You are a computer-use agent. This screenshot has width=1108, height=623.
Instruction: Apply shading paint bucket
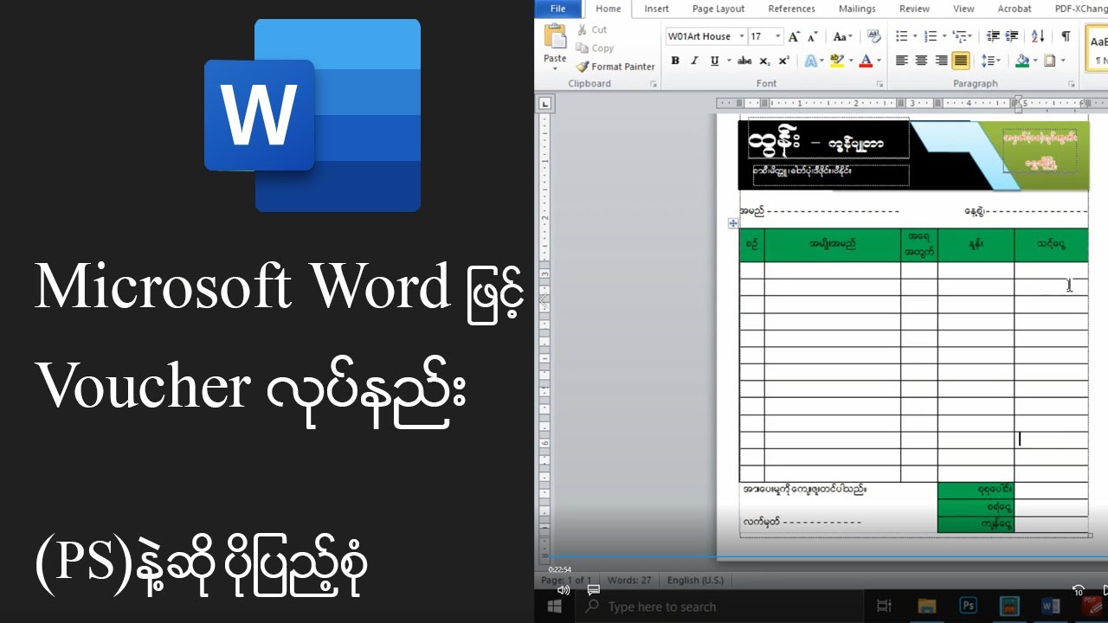click(1022, 61)
